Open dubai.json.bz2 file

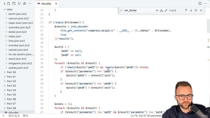(17, 32)
